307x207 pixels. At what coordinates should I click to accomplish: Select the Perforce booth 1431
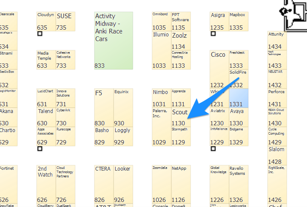(277, 98)
